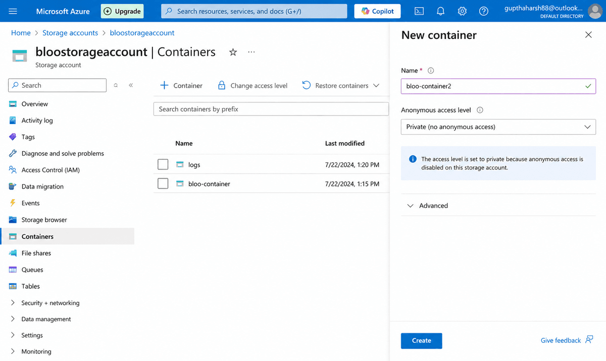Open the notifications bell

440,11
